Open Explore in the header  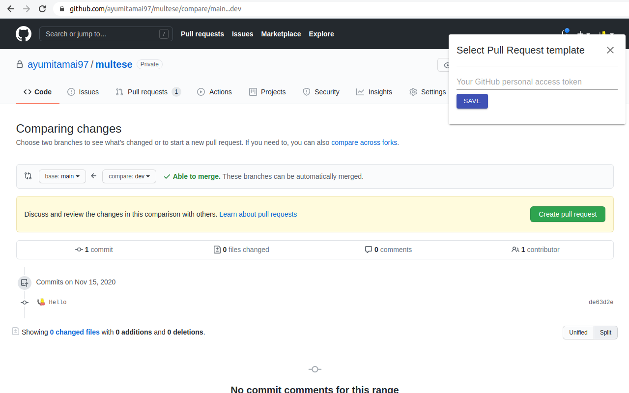coord(321,34)
